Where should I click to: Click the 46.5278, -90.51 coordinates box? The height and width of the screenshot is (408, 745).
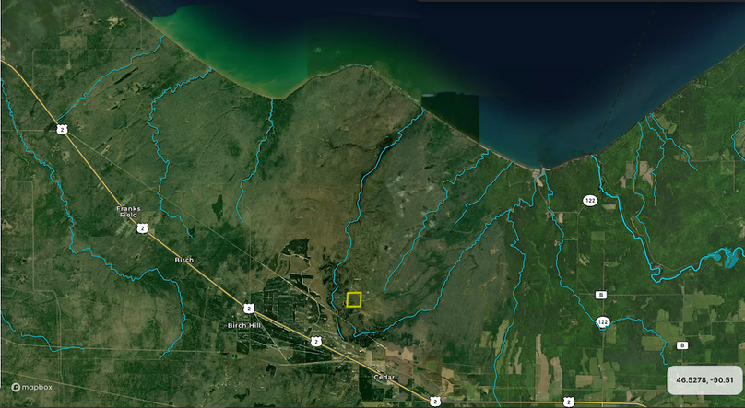point(704,379)
